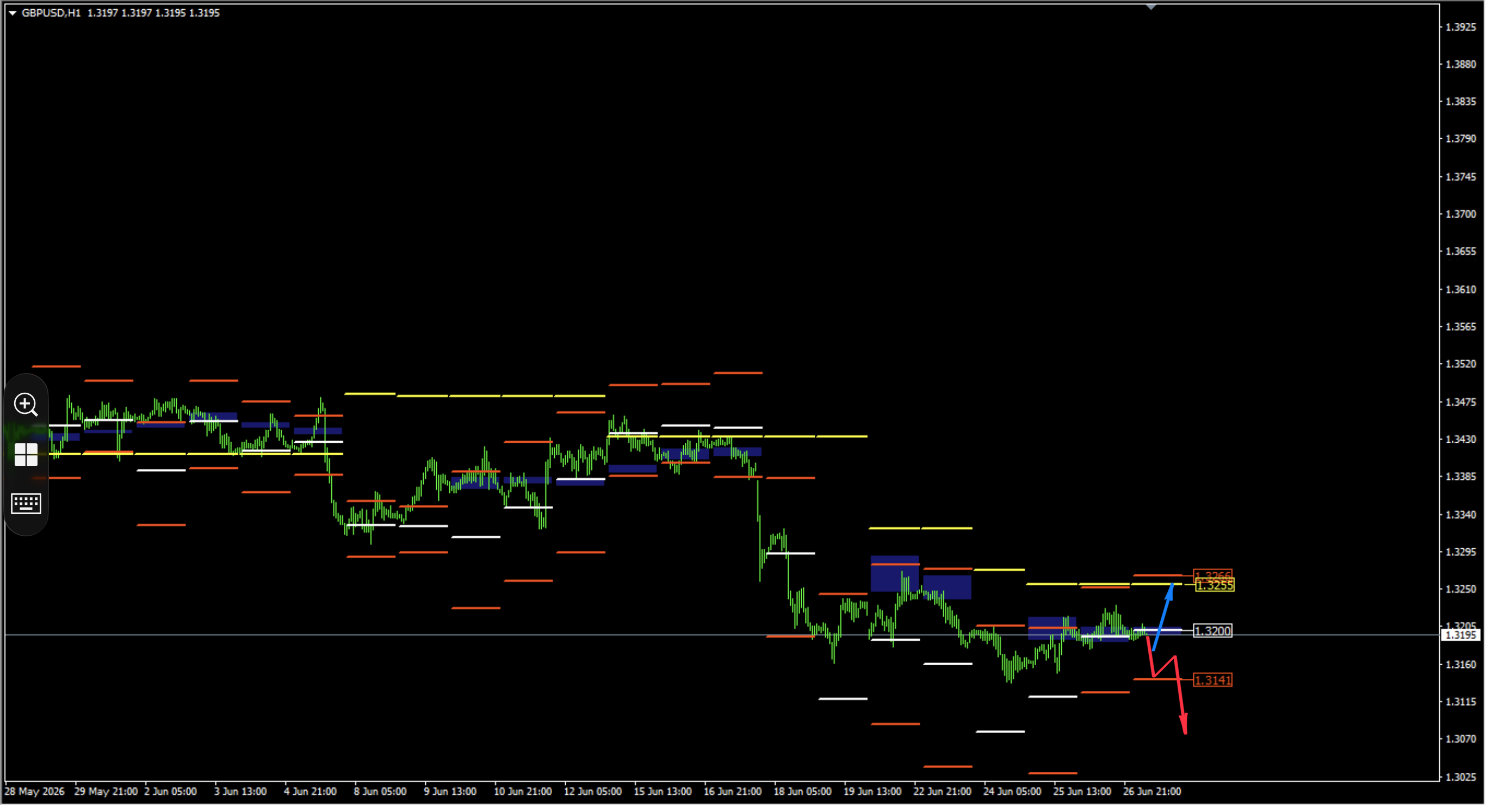Viewport: 1486px width, 805px height.
Task: Click the 1.3160 price axis value
Action: 1460,664
